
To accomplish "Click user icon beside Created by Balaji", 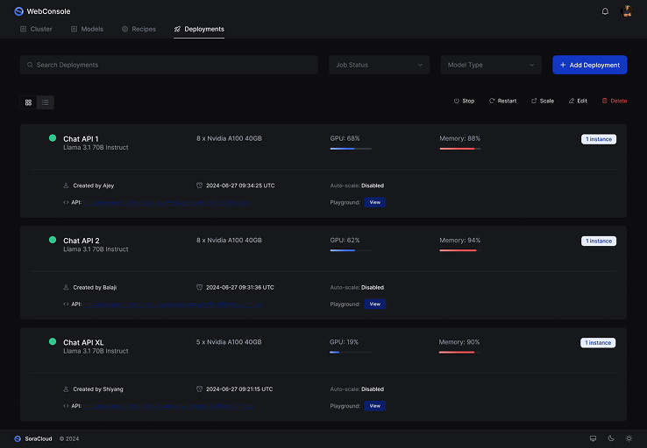I will 66,287.
